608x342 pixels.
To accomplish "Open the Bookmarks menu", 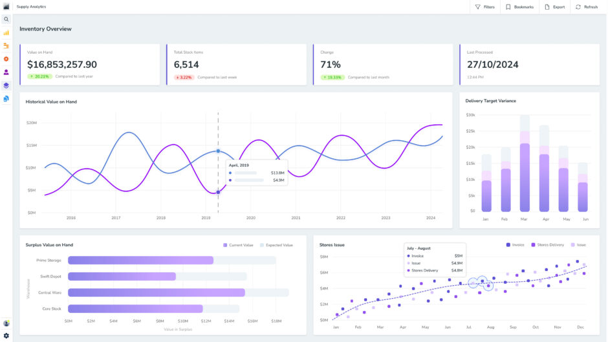I will (x=519, y=7).
